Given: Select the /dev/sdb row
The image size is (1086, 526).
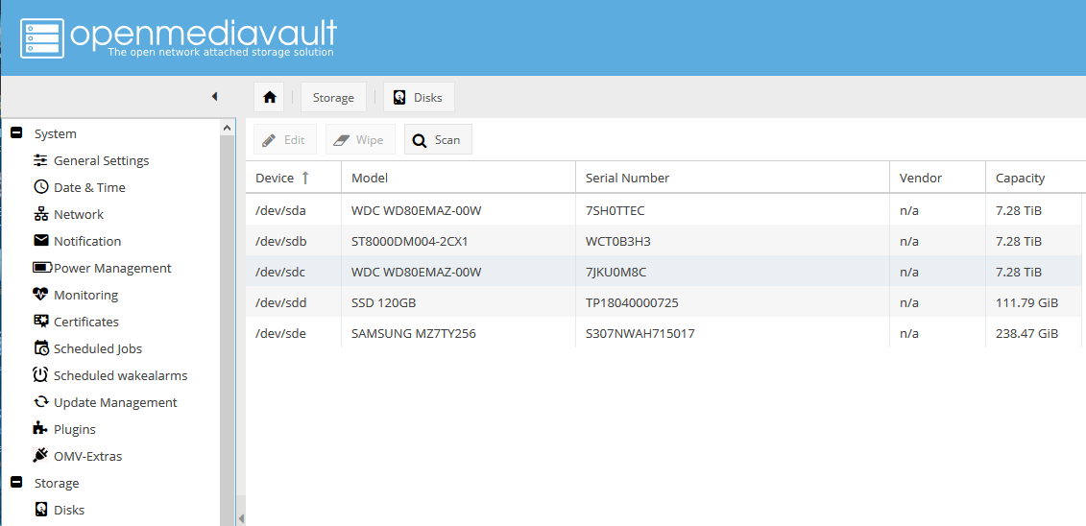Looking at the screenshot, I should (x=664, y=241).
